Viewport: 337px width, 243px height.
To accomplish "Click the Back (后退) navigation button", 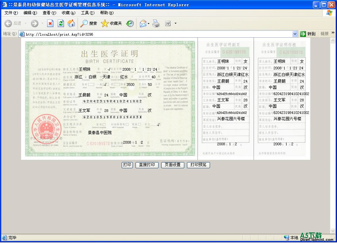I will (13, 23).
